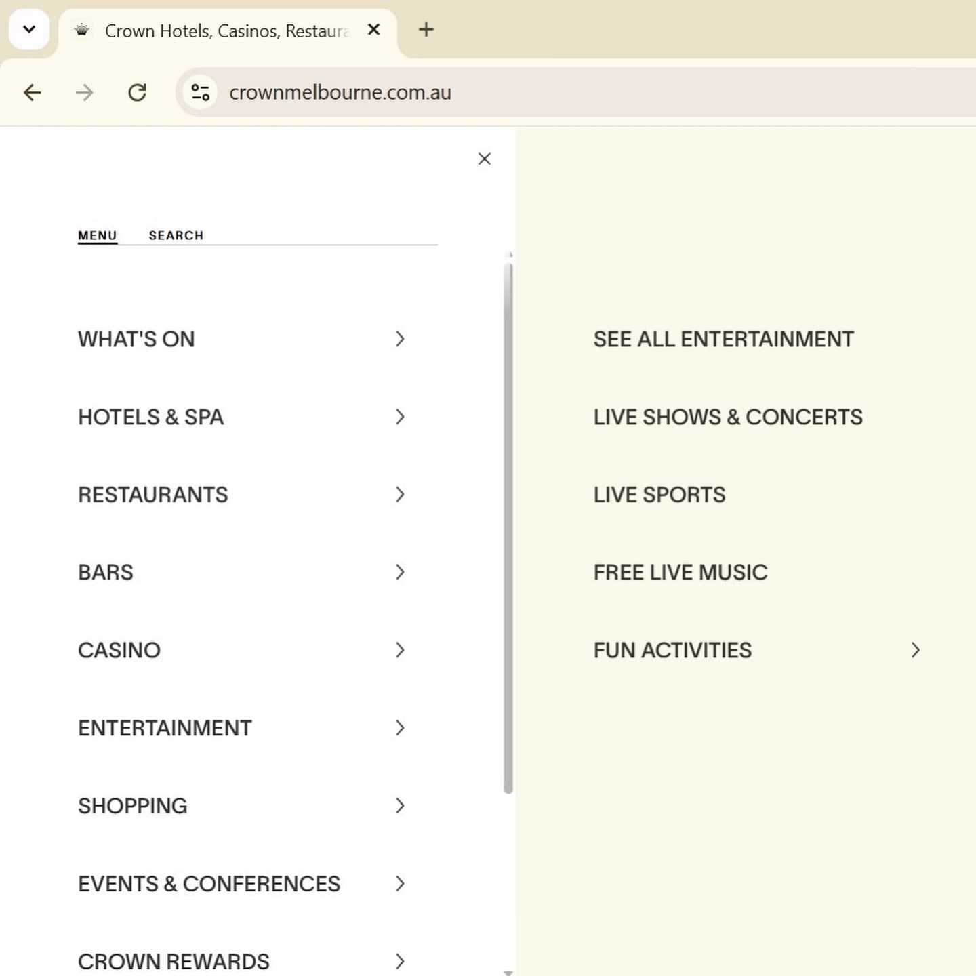Open the HOTELS & SPA menu item
The image size is (976, 976).
(151, 417)
